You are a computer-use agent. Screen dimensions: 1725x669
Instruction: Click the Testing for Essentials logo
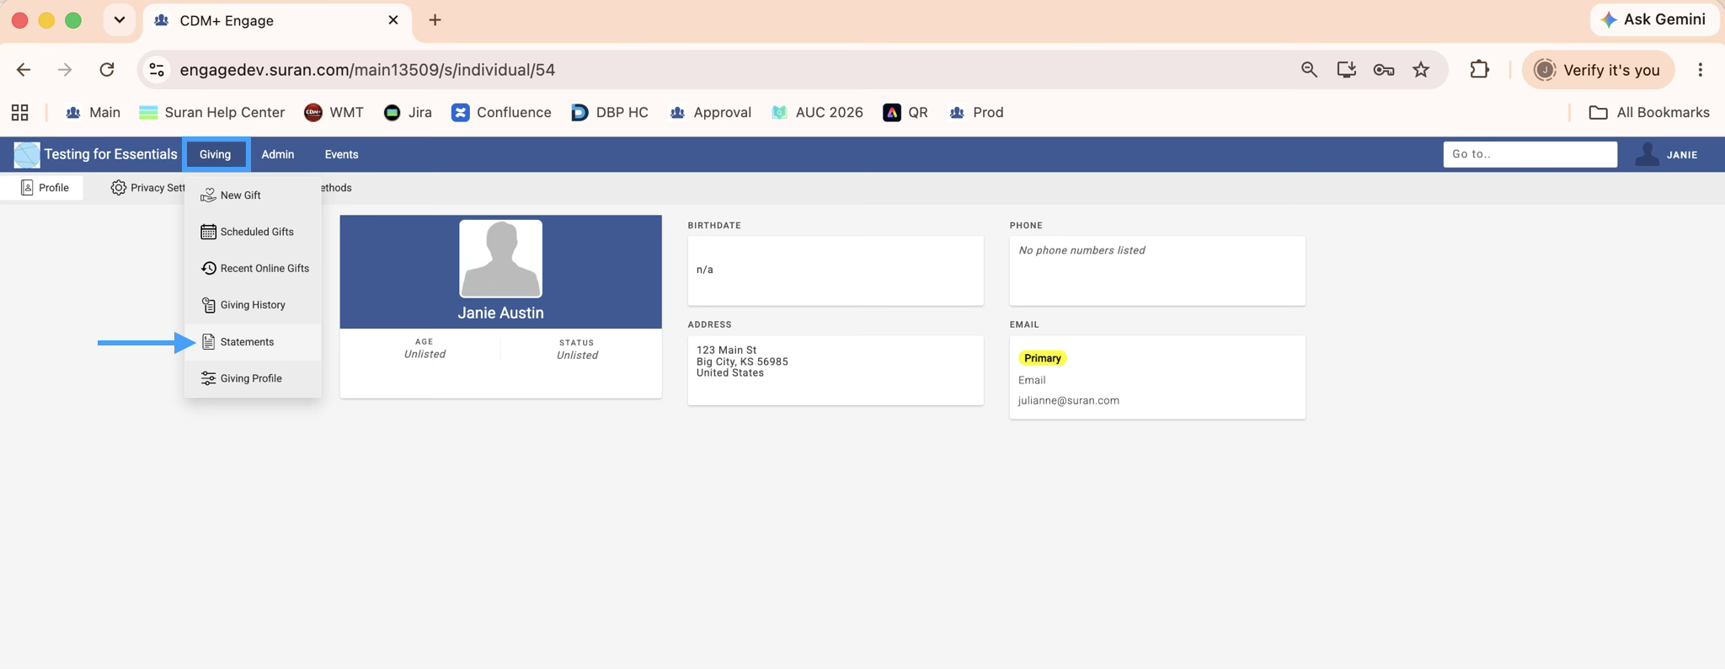coord(27,155)
